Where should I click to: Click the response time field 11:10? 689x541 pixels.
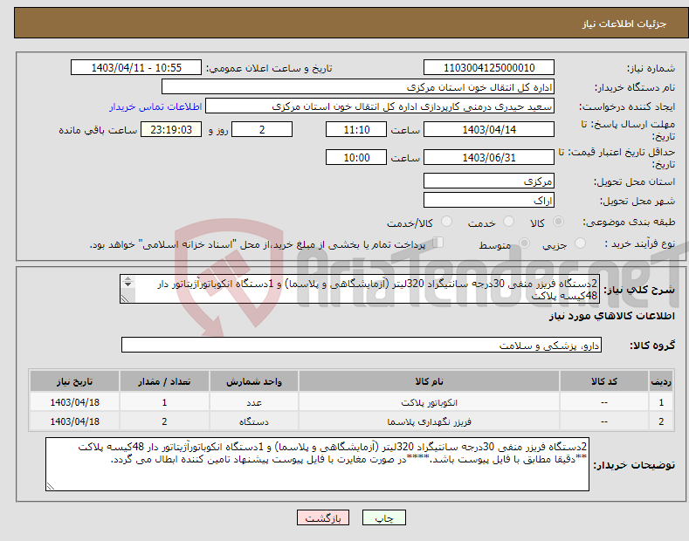pos(356,129)
